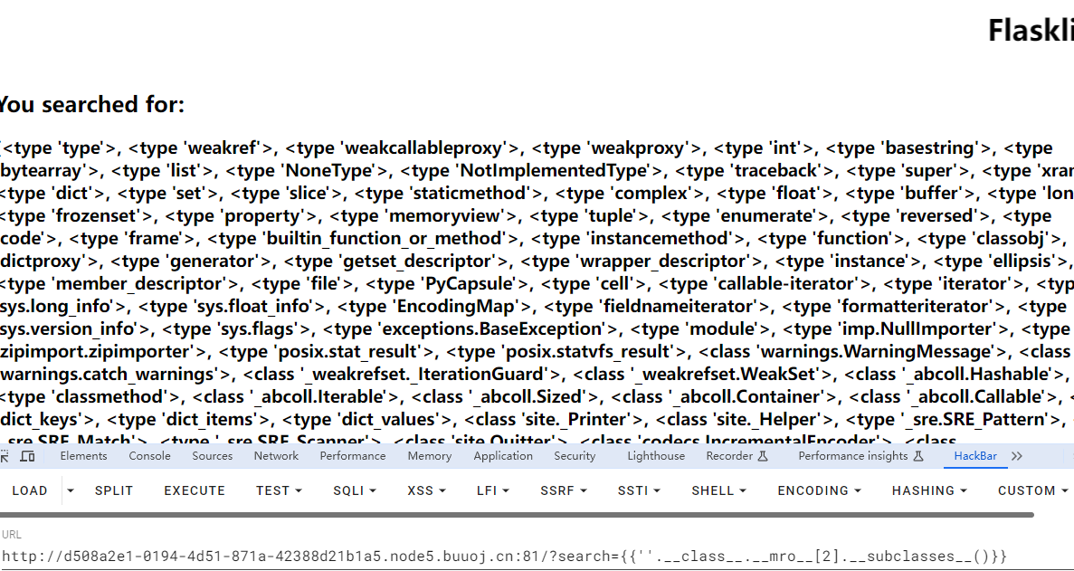Click the HackBar horizontal scrollbar

click(x=517, y=514)
